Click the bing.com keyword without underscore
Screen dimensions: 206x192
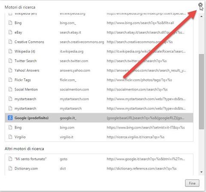coord(67,128)
